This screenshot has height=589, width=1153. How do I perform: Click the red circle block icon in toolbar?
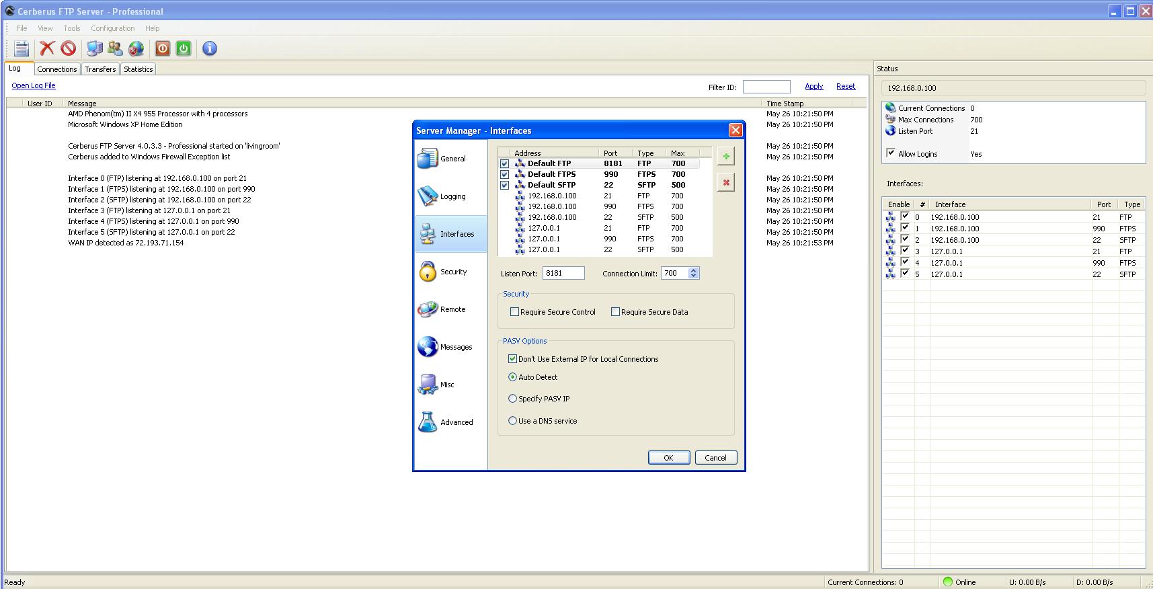pyautogui.click(x=68, y=48)
